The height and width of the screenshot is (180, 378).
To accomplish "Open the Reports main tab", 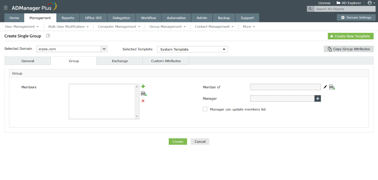I will coord(68,18).
